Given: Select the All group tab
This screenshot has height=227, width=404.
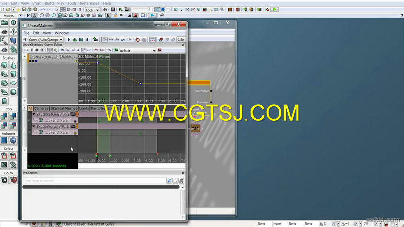Looking at the screenshot, I should [30, 108].
